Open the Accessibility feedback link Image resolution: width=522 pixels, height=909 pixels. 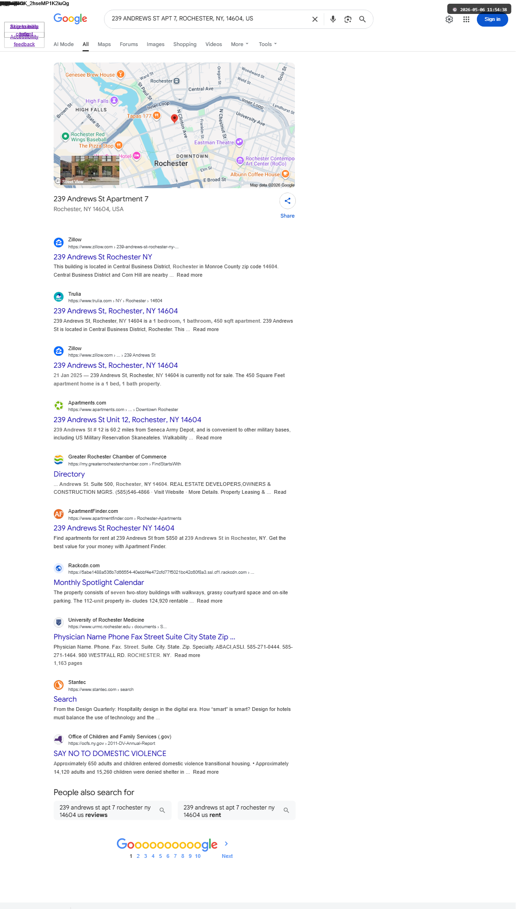pyautogui.click(x=24, y=40)
